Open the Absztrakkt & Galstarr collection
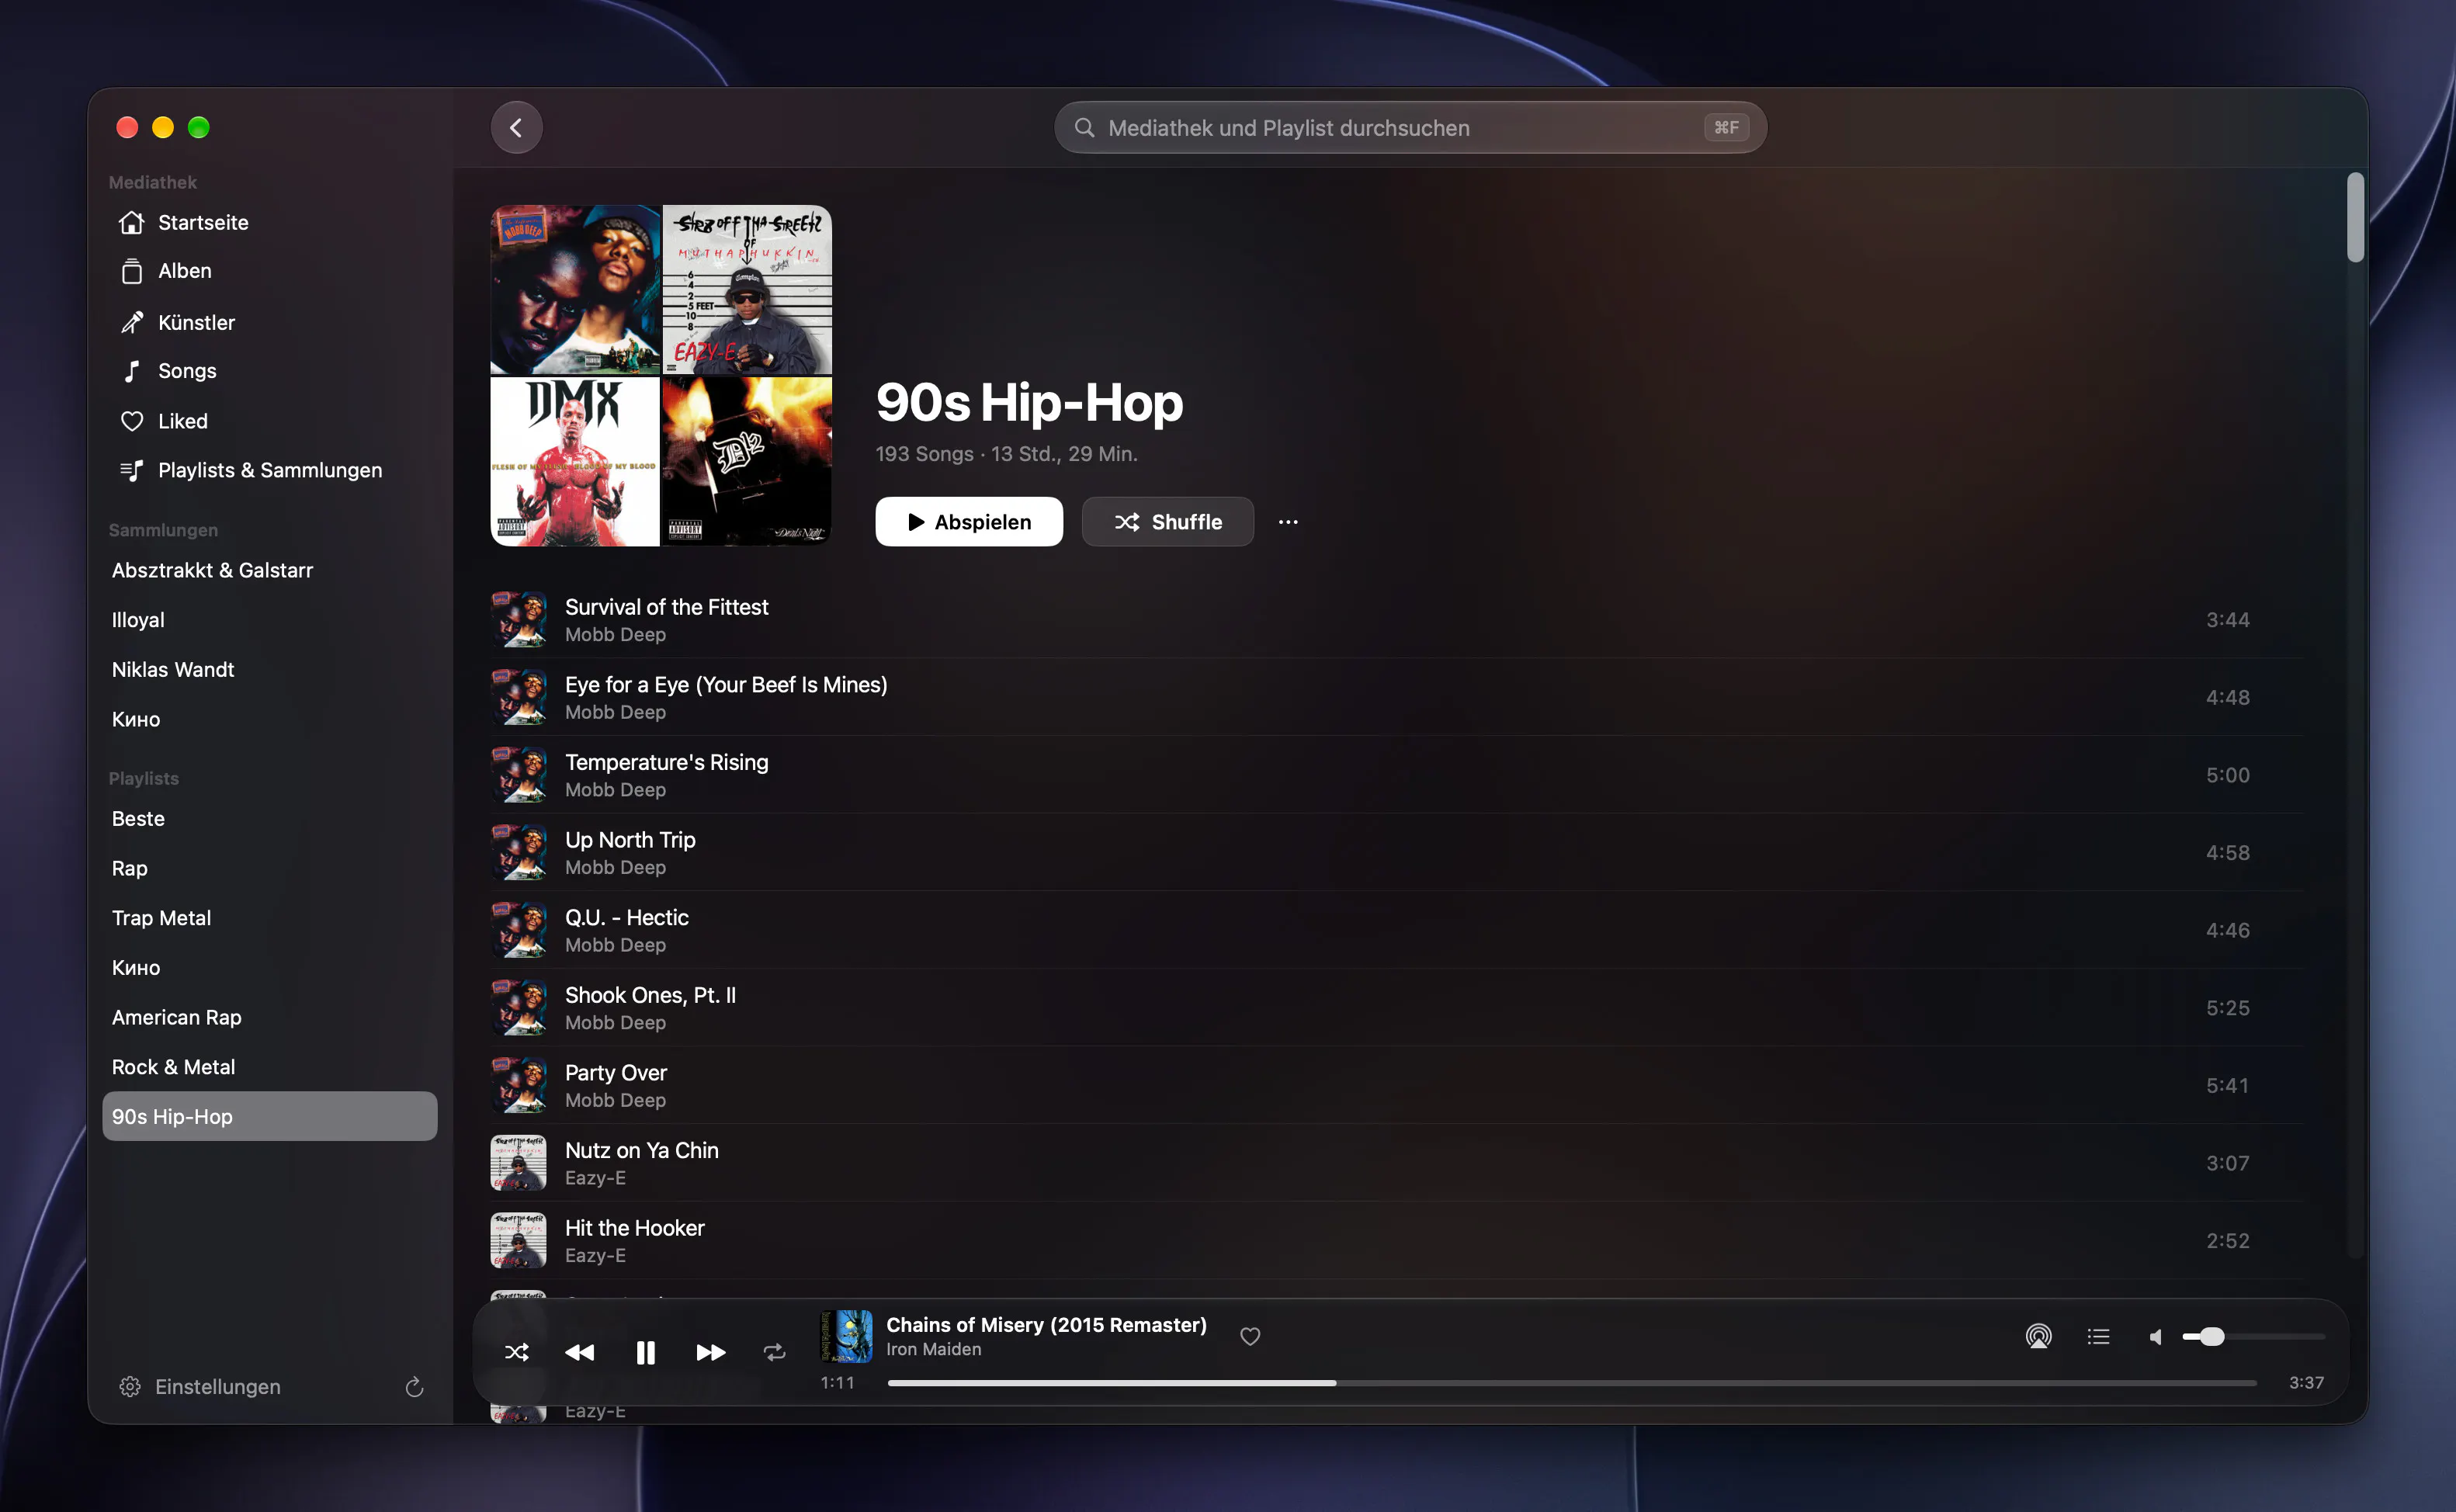The height and width of the screenshot is (1512, 2456). (x=270, y=570)
